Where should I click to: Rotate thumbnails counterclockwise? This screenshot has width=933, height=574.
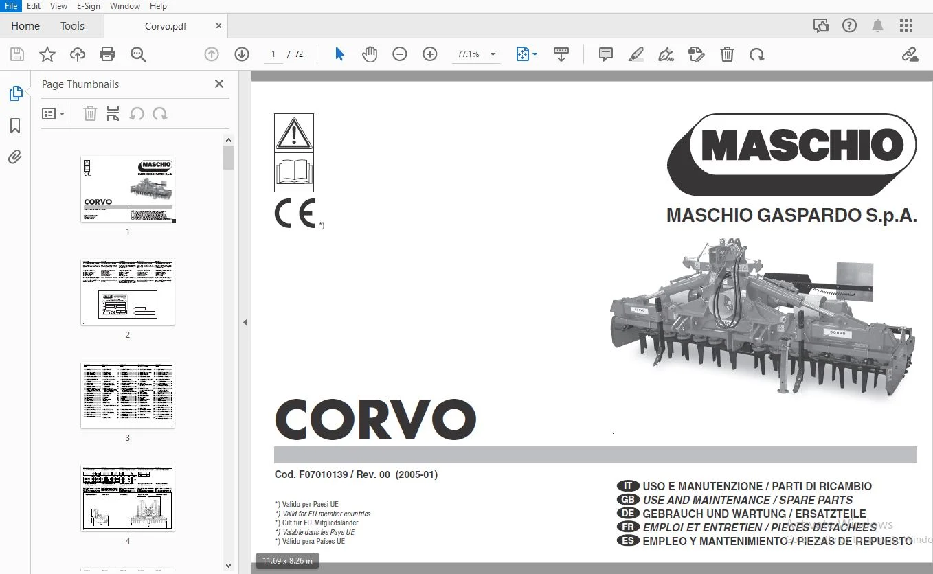click(137, 114)
